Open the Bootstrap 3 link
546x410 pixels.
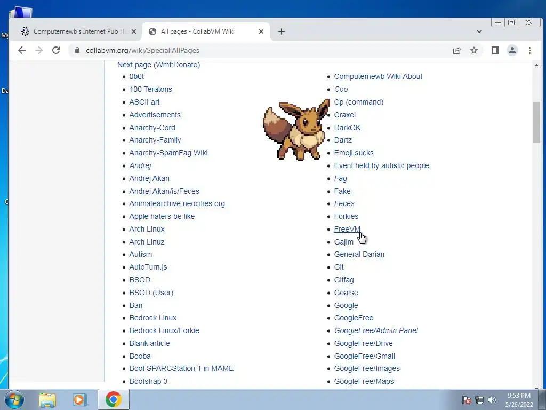pyautogui.click(x=148, y=381)
